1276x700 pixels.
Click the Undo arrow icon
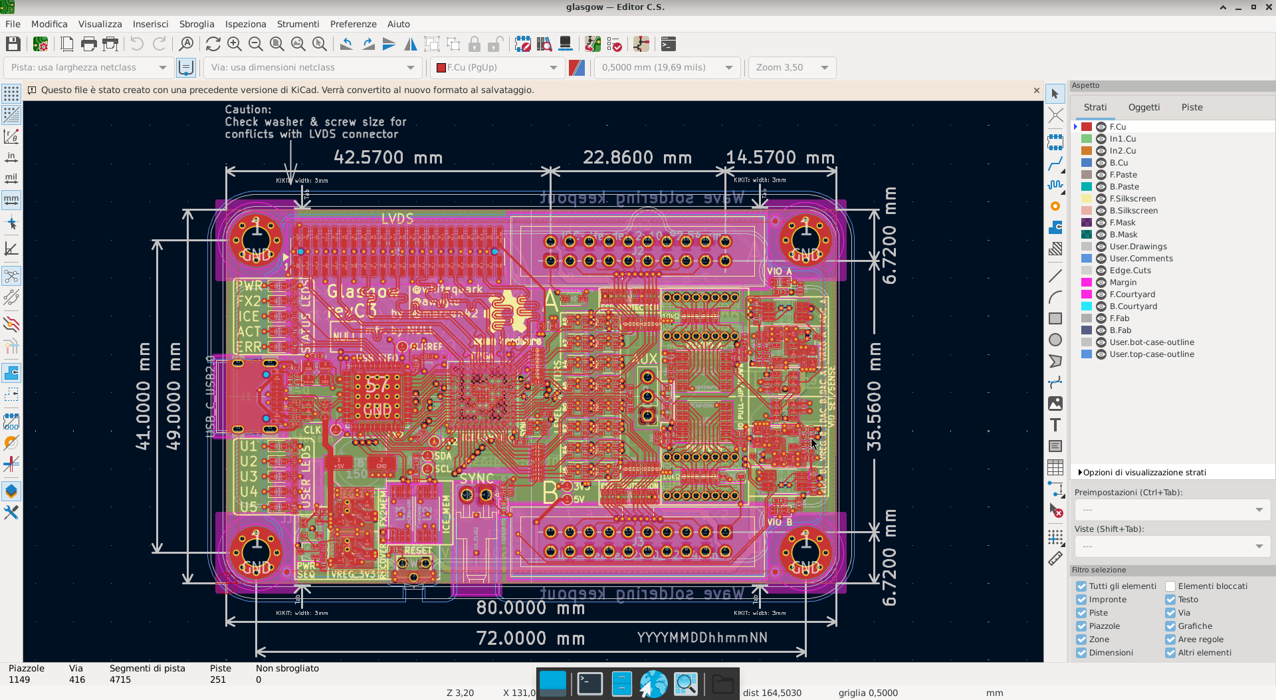pos(137,45)
